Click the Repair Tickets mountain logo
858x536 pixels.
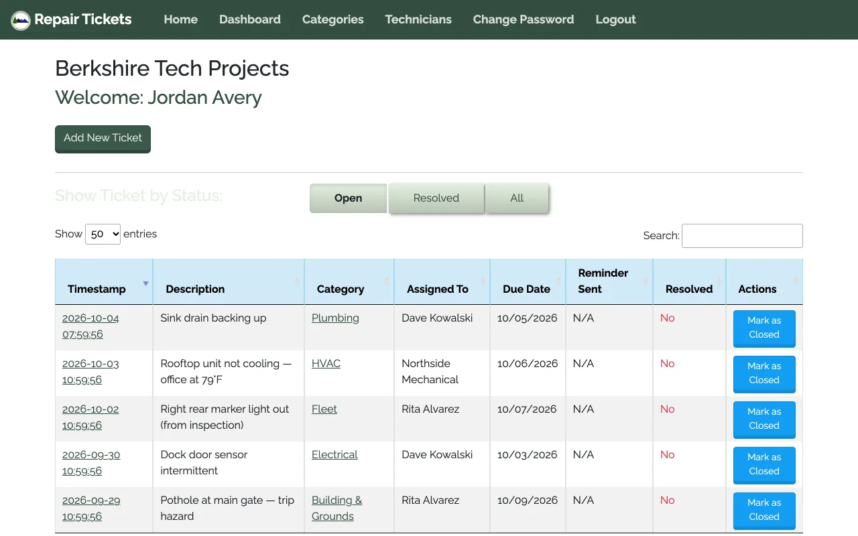[x=21, y=20]
